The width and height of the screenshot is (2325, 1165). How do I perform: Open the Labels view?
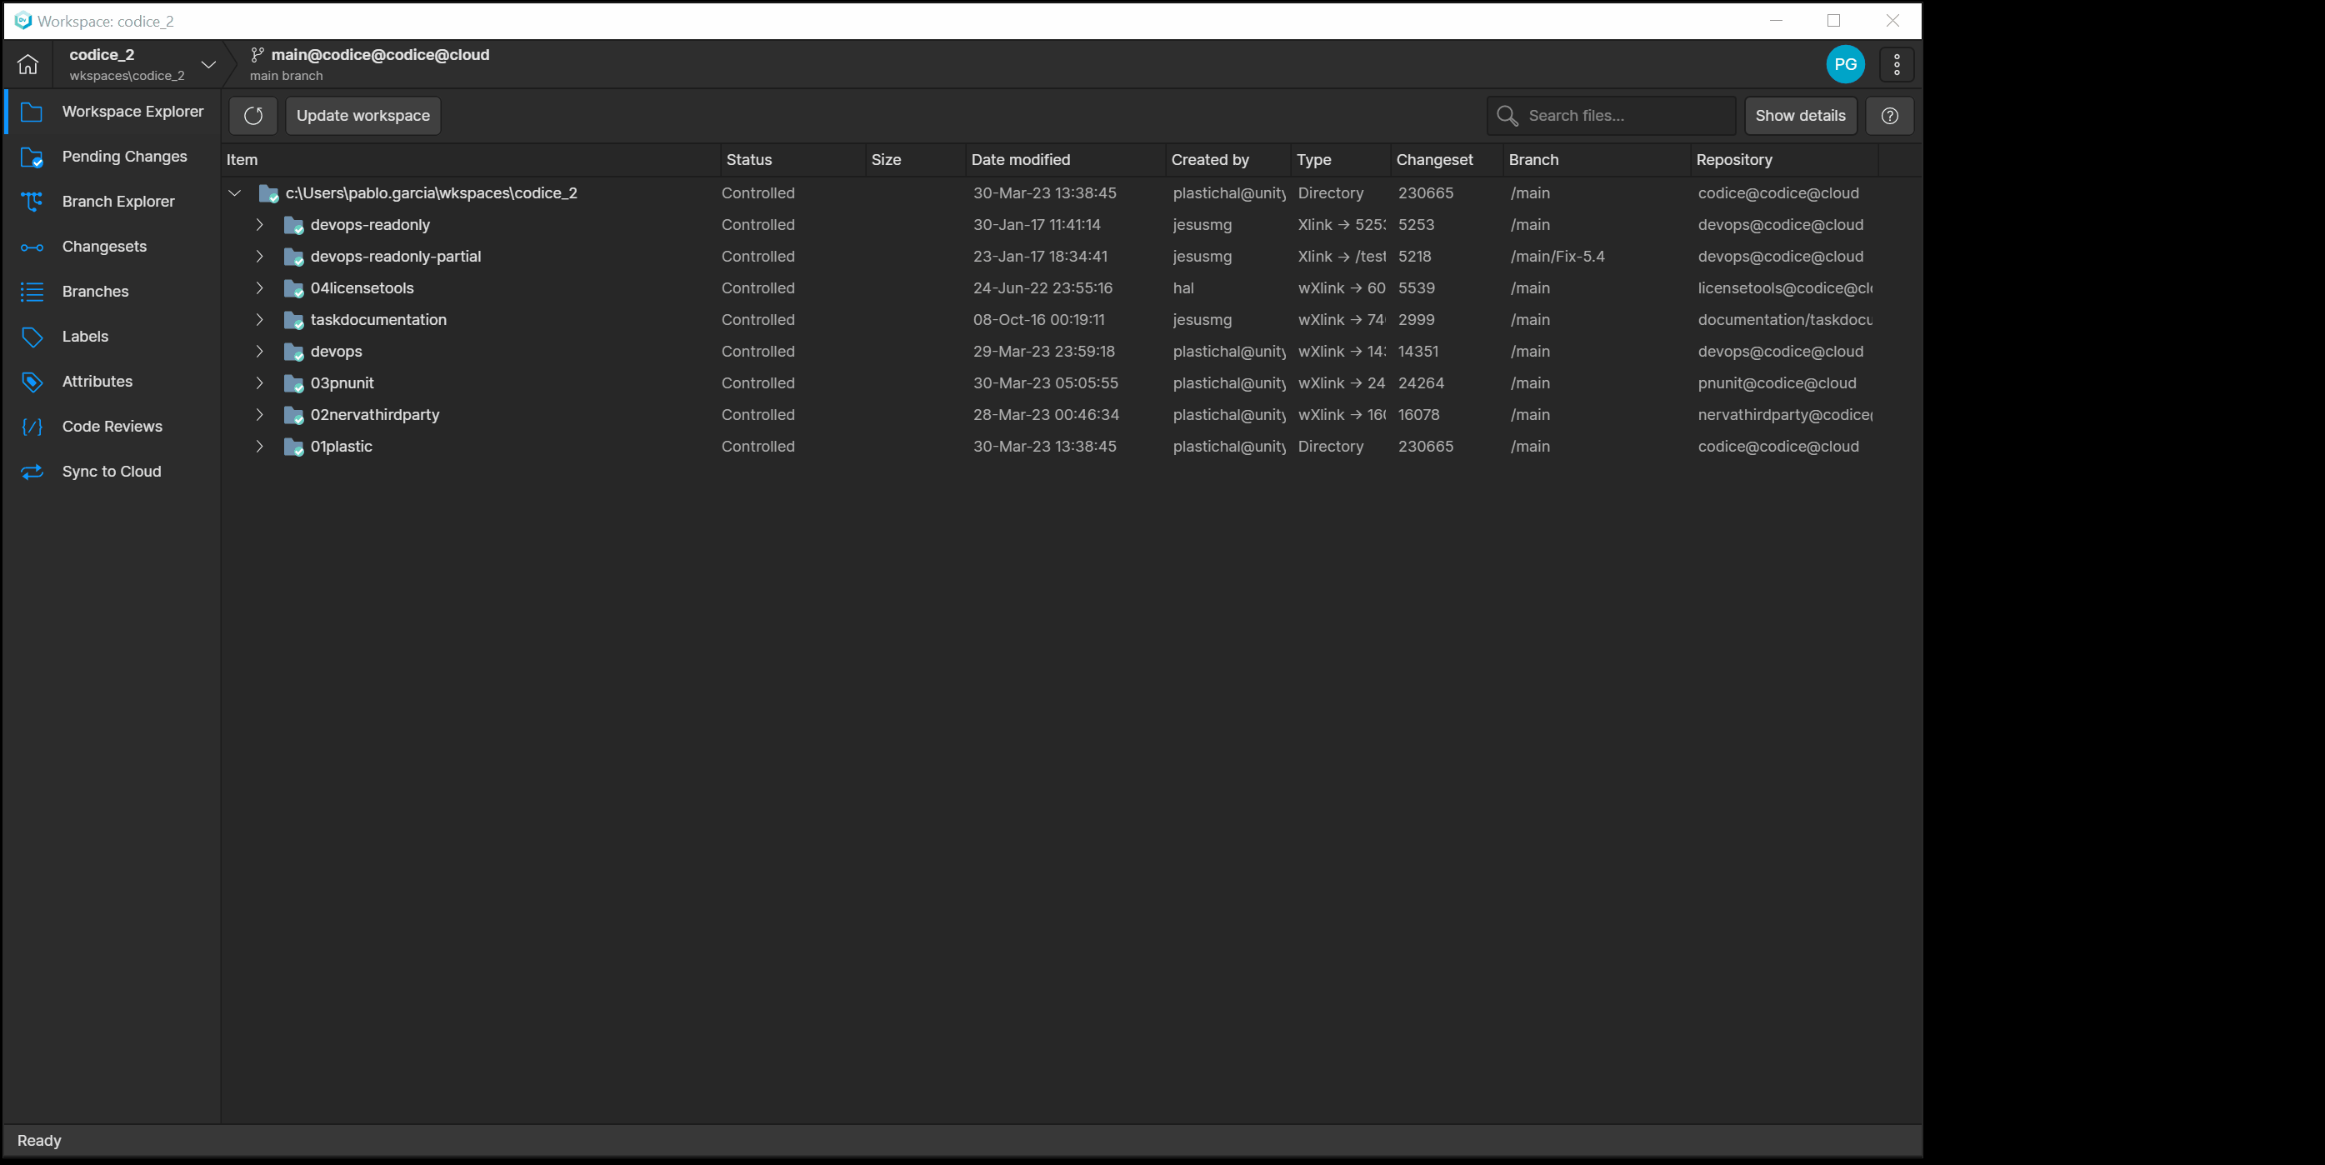[x=84, y=336]
